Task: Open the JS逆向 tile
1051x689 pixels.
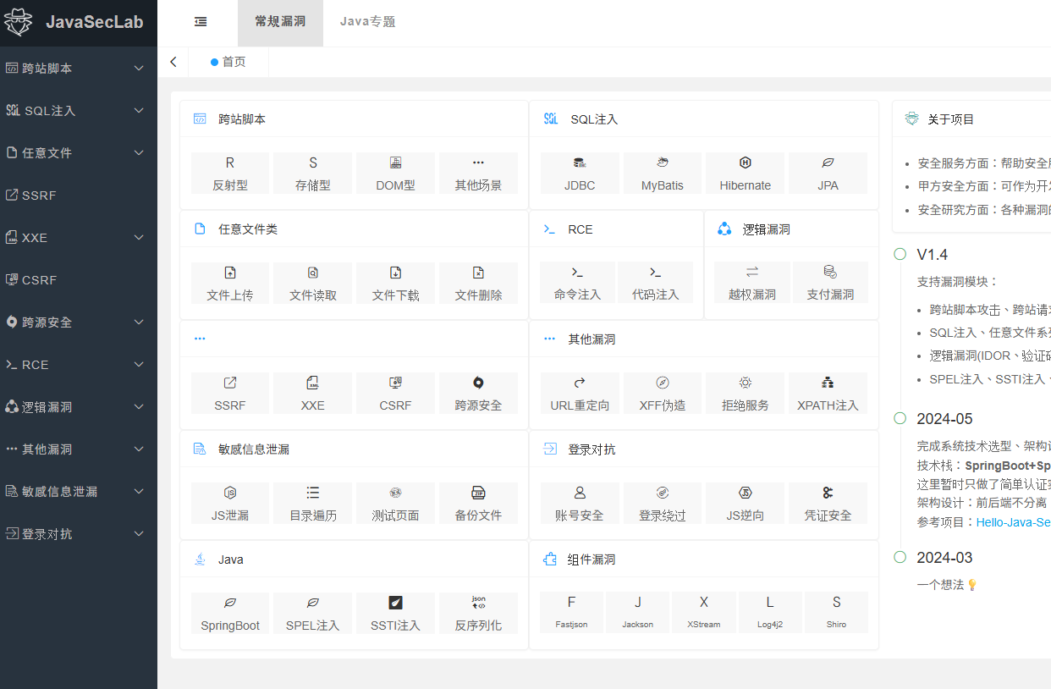Action: (746, 504)
